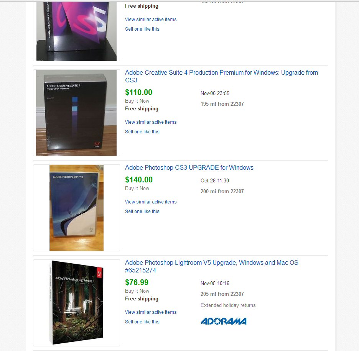Viewport: 359px width, 351px height.
Task: Click the $76.99 price of Lightroom V5
Action: point(137,282)
